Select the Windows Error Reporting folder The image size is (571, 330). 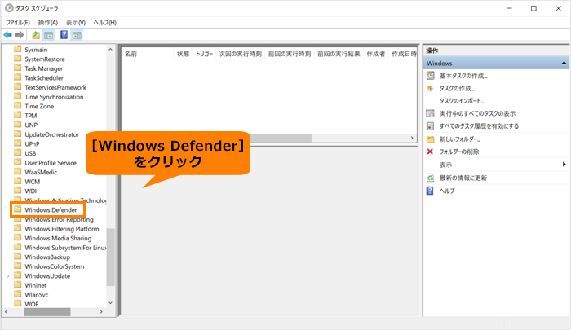pos(59,219)
